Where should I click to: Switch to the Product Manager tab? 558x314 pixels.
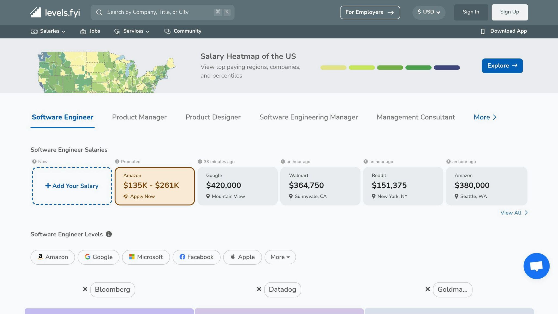tap(139, 117)
